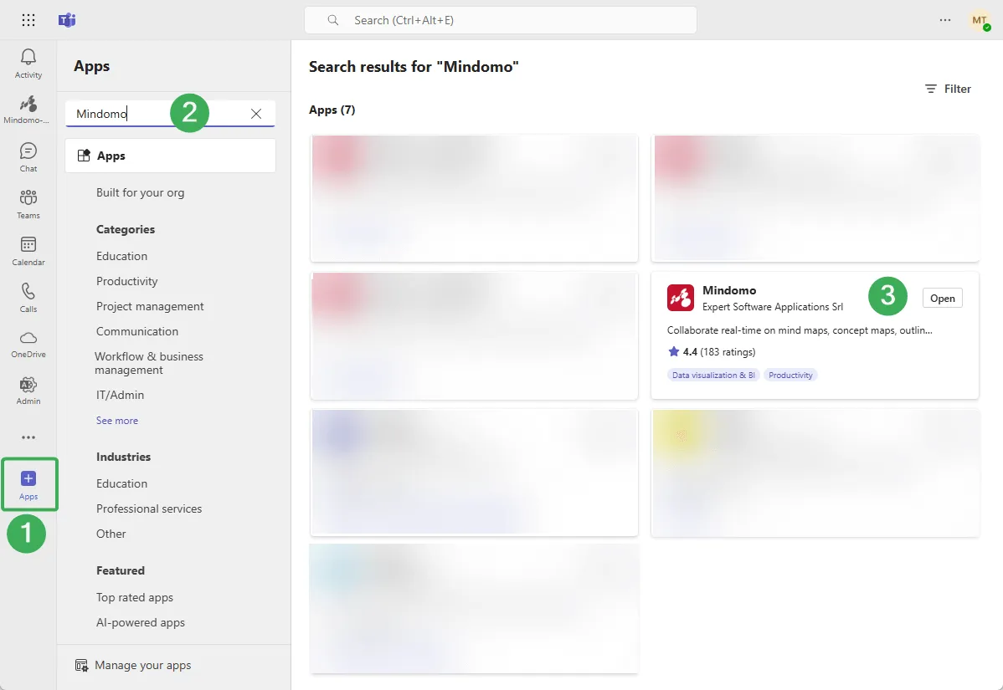
Task: Click the Productivity tag on Mindomo card
Action: tap(790, 375)
